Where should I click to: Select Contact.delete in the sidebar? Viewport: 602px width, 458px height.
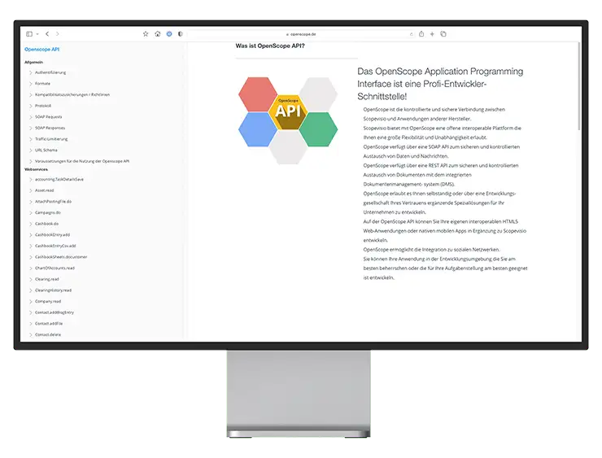point(48,335)
